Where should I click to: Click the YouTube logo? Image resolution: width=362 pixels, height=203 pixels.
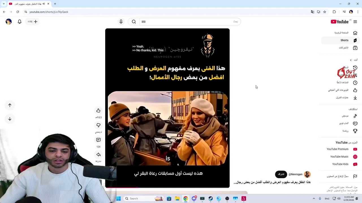[340, 22]
